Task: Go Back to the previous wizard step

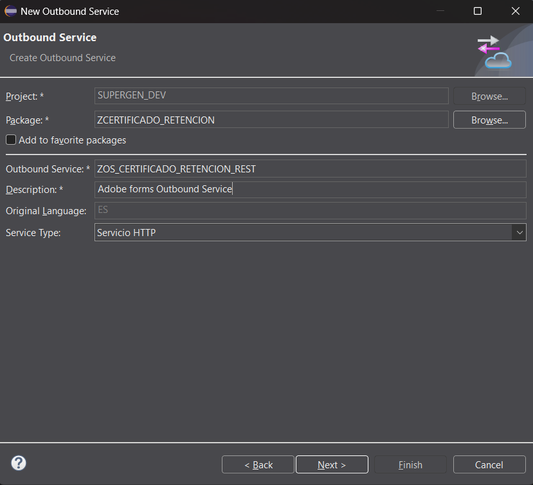Action: point(258,464)
